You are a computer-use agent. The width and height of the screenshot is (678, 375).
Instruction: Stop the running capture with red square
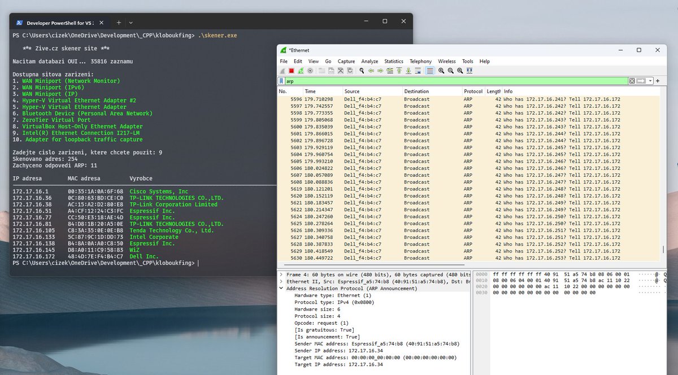292,71
